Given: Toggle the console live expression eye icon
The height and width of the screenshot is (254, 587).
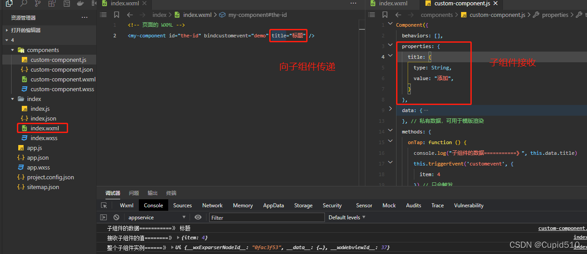Looking at the screenshot, I should [198, 218].
